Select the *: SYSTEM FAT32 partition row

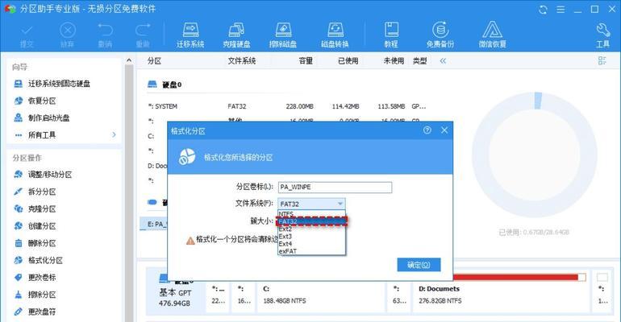click(287, 106)
